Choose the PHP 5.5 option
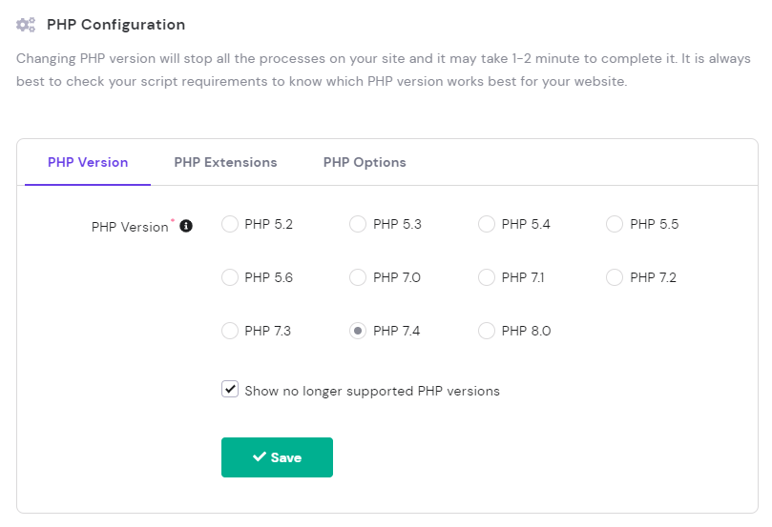 [615, 225]
